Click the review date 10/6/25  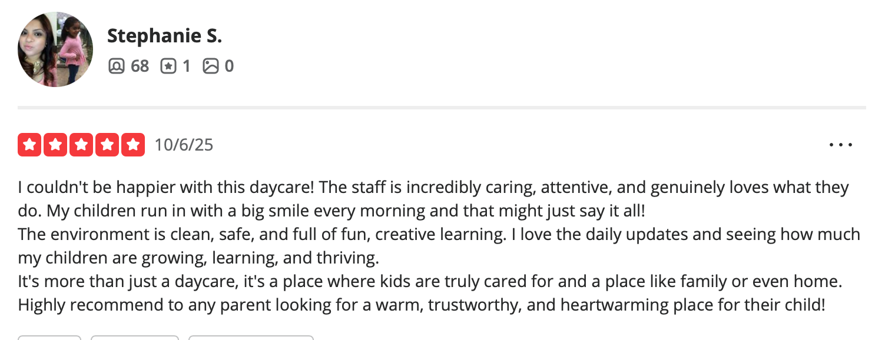click(184, 145)
